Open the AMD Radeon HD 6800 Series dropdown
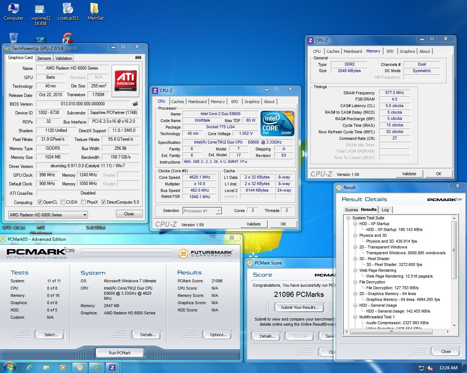Viewport: 467px width, 373px height. (48, 215)
